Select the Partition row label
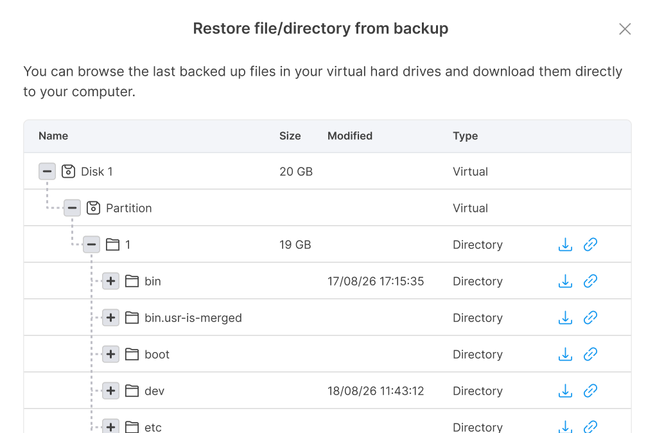Image resolution: width=655 pixels, height=433 pixels. 128,208
